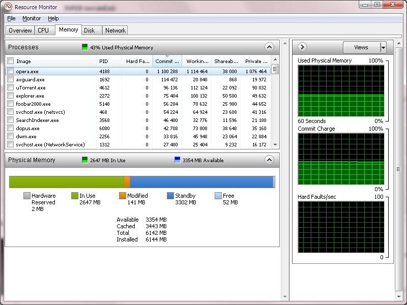Viewport: 407px width, 305px height.
Task: Open the Help menu
Action: pos(53,18)
